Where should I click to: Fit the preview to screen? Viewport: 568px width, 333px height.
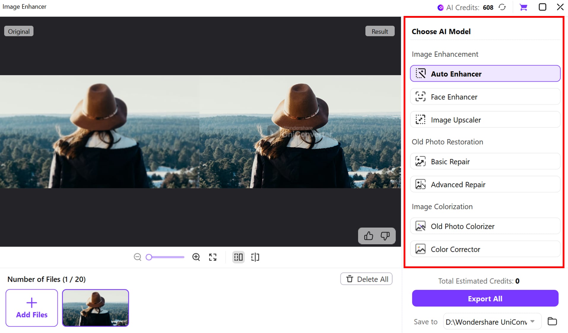[x=213, y=257]
